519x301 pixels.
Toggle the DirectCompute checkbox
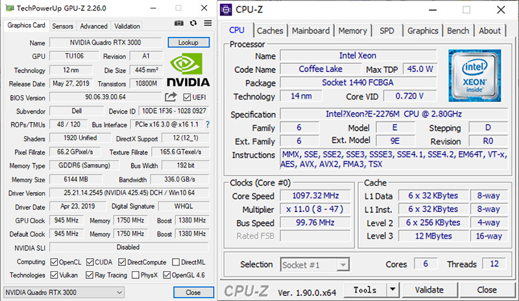(x=122, y=262)
